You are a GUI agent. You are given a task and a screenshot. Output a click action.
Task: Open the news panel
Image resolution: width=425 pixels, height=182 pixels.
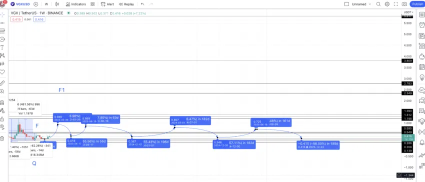click(x=421, y=35)
